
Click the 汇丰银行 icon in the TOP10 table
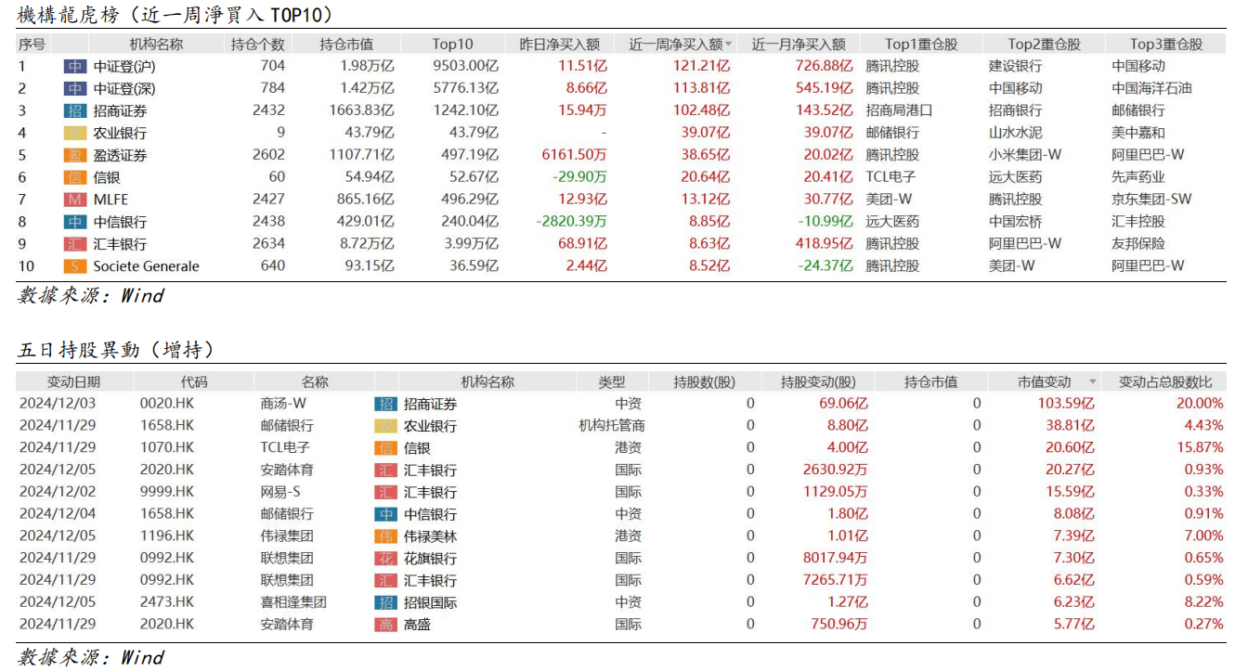[x=74, y=244]
